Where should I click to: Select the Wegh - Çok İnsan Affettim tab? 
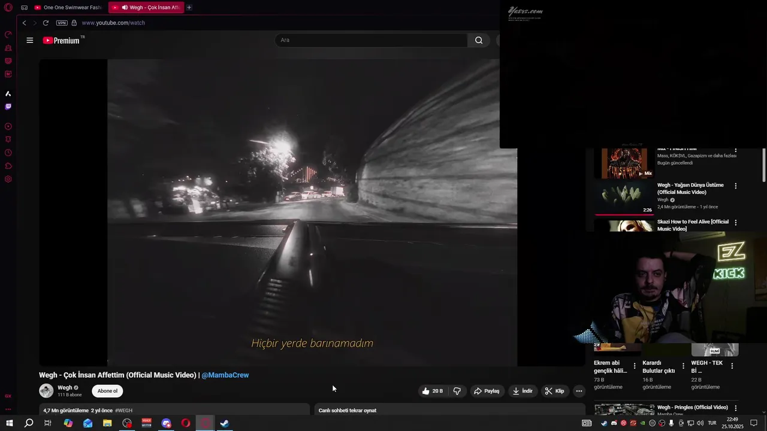(146, 8)
